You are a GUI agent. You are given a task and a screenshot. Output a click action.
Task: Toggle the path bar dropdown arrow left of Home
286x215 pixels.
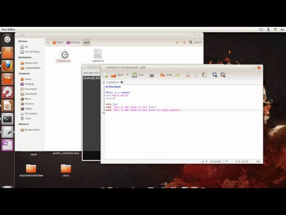coord(48,43)
